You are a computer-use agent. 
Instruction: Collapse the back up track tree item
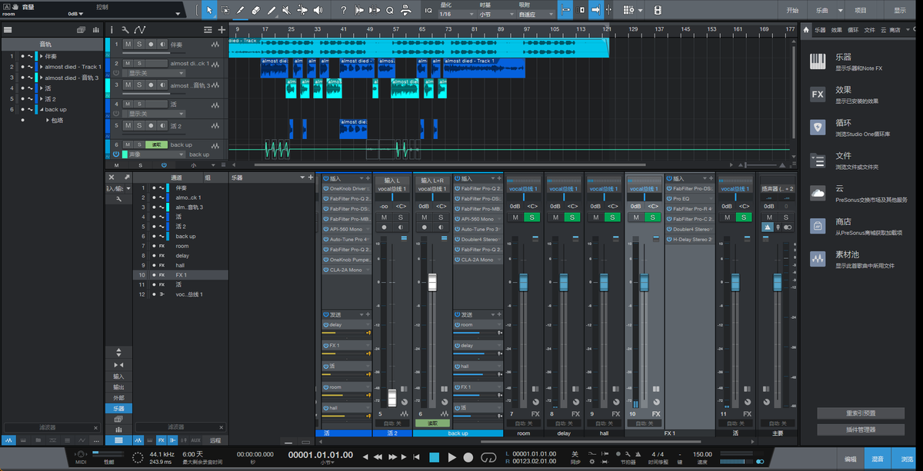pos(42,109)
